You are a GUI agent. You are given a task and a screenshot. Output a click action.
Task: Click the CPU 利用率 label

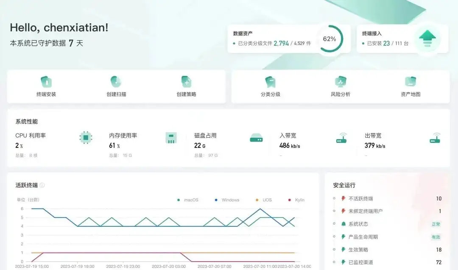(31, 136)
